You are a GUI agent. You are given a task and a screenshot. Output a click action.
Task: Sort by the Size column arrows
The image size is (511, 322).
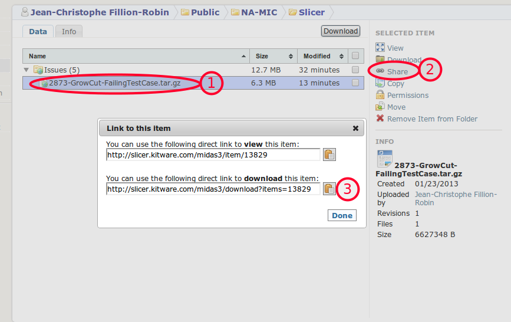pos(291,56)
